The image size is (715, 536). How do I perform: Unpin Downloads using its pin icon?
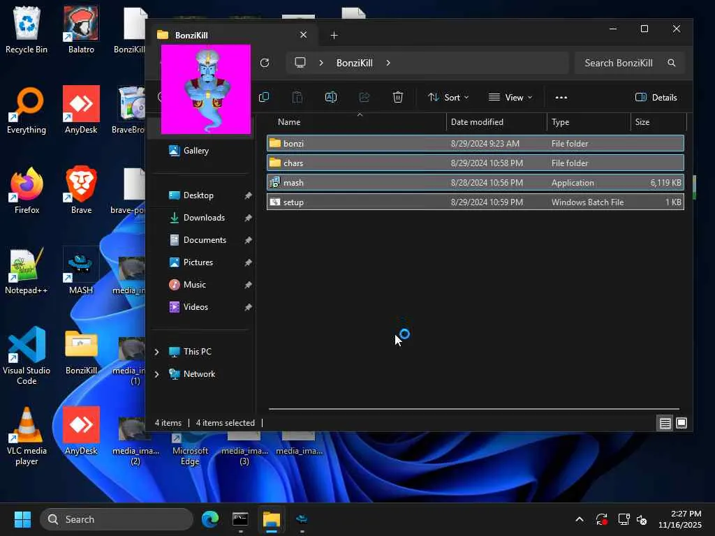(x=248, y=218)
